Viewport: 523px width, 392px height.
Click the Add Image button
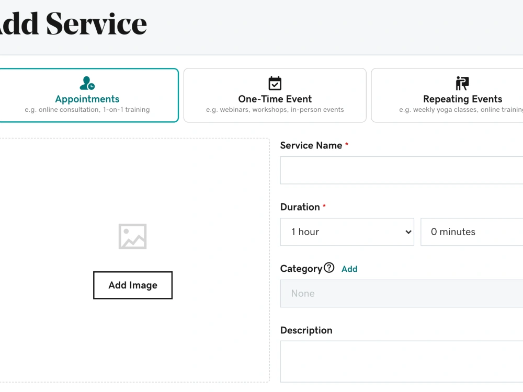pyautogui.click(x=133, y=285)
